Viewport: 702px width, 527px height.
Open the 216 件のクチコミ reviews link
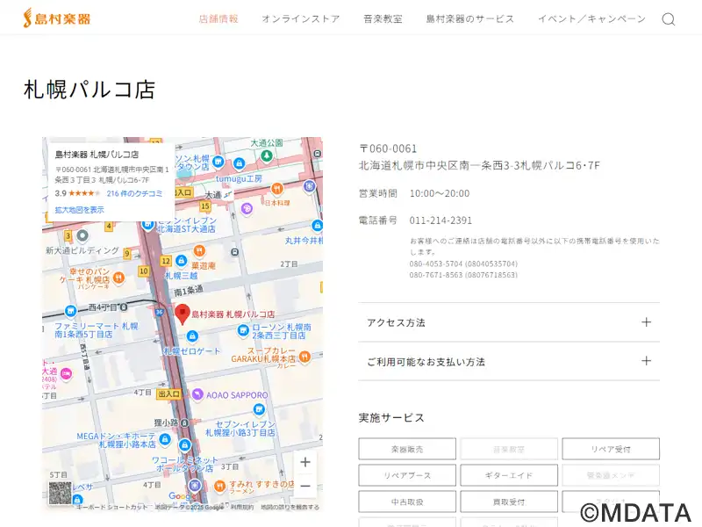(134, 193)
